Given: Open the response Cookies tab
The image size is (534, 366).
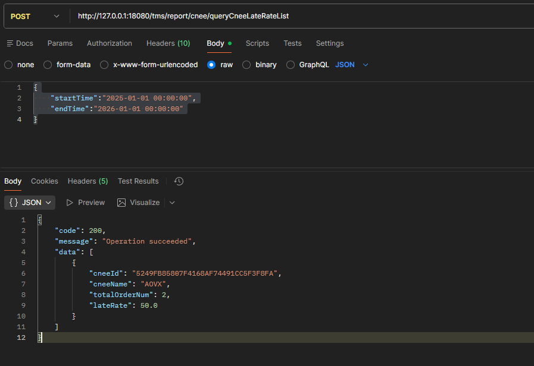Looking at the screenshot, I should coord(45,181).
